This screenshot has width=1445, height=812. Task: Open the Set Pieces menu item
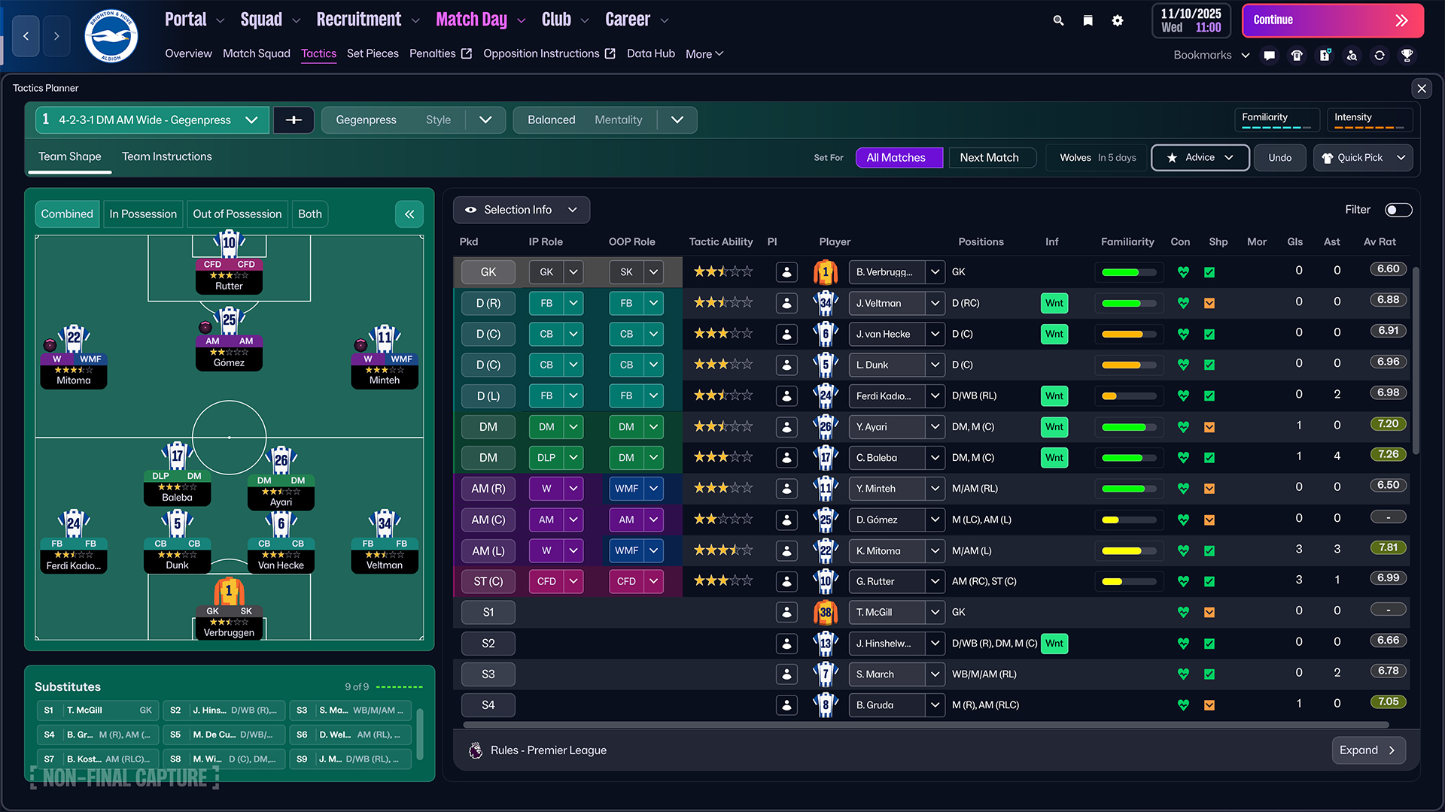tap(373, 53)
